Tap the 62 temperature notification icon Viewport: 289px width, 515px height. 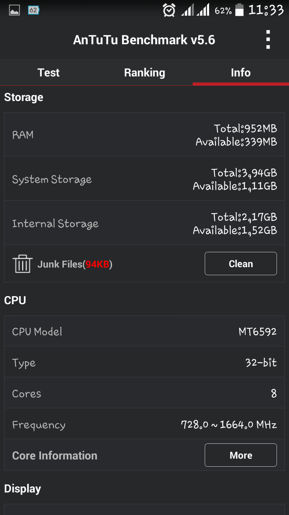coord(33,10)
